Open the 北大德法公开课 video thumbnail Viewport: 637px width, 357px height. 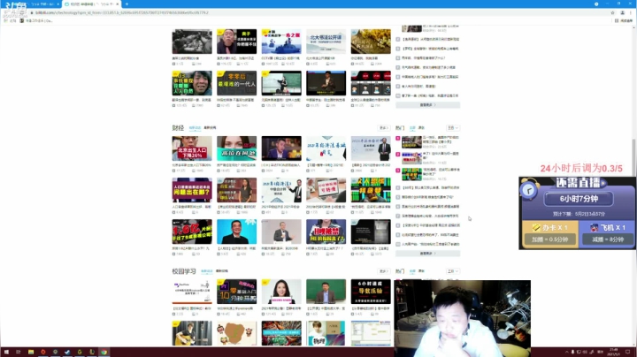click(326, 41)
